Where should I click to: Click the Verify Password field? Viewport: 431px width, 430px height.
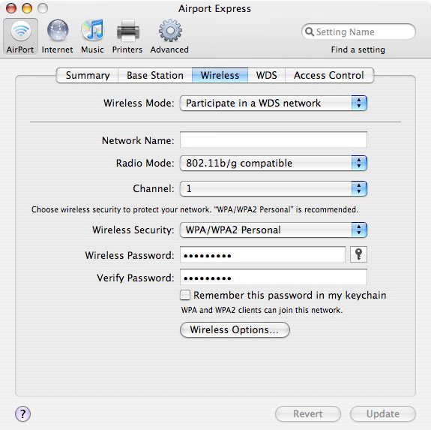pyautogui.click(x=274, y=277)
